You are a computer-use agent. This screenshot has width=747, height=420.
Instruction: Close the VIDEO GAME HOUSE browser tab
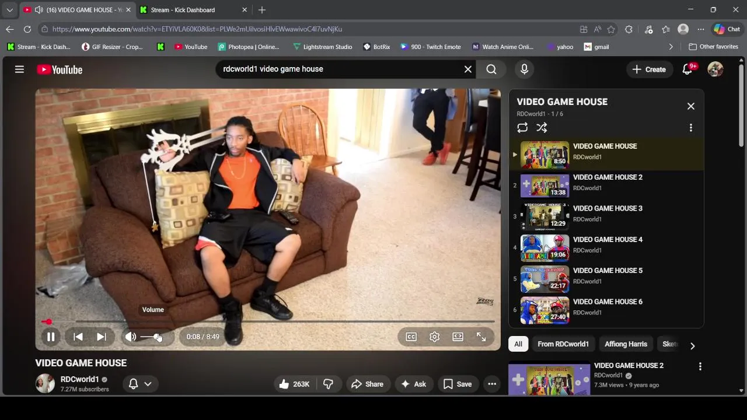[x=128, y=10]
